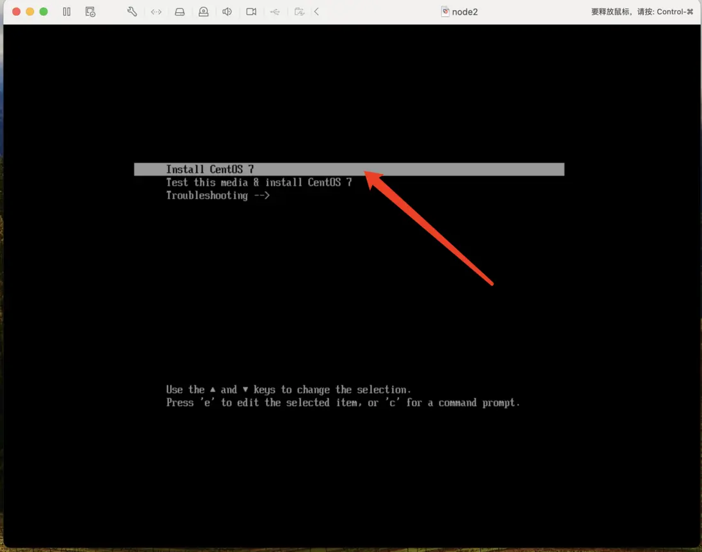The width and height of the screenshot is (702, 552).
Task: Click the node2 window title icon
Action: (445, 12)
